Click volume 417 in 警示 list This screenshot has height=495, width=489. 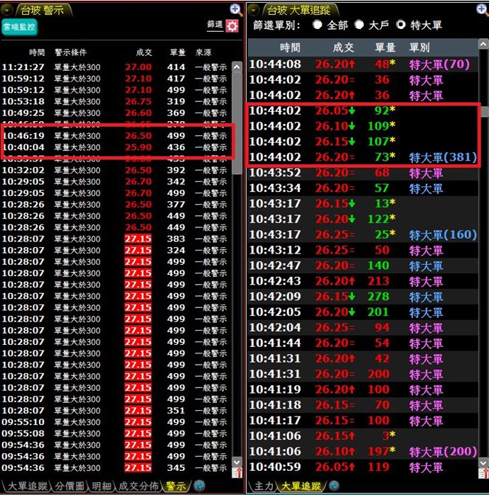[176, 79]
